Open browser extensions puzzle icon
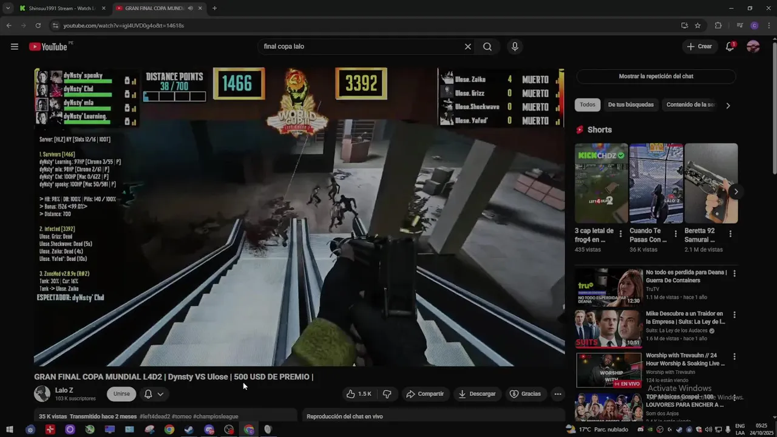 pos(718,25)
